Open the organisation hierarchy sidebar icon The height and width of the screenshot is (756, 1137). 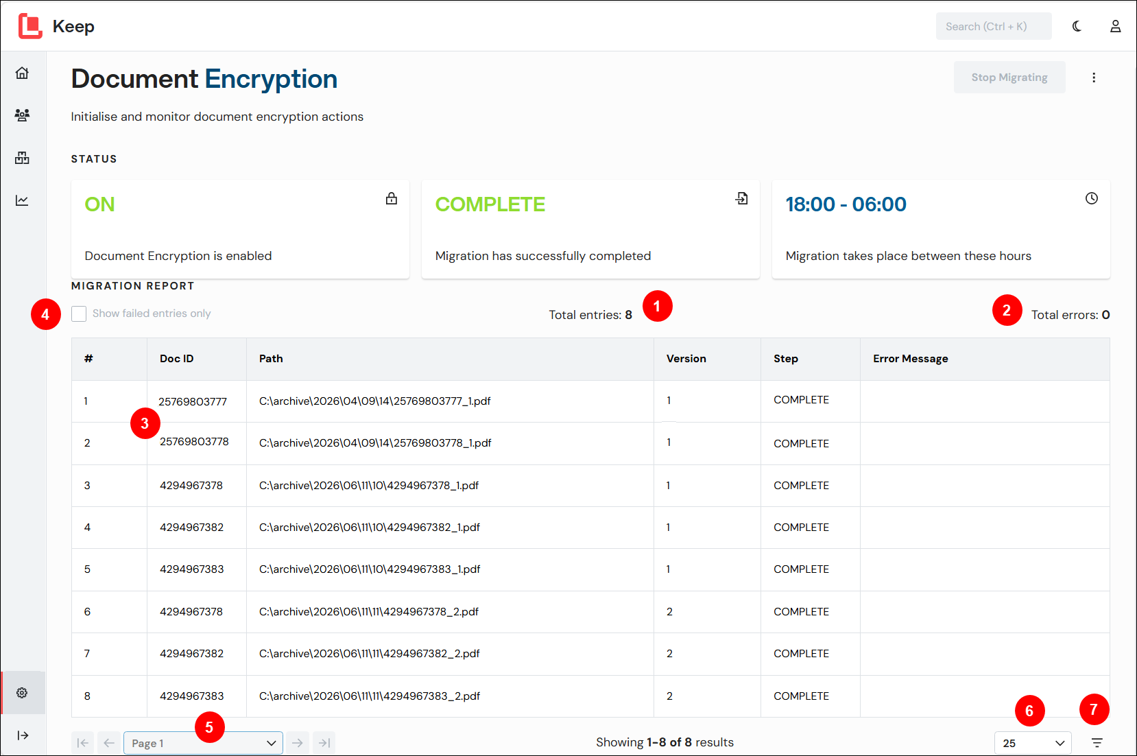(22, 158)
